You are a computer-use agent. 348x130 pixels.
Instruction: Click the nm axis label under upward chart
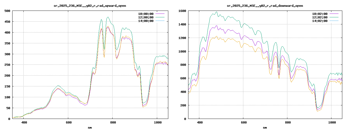[90, 127]
